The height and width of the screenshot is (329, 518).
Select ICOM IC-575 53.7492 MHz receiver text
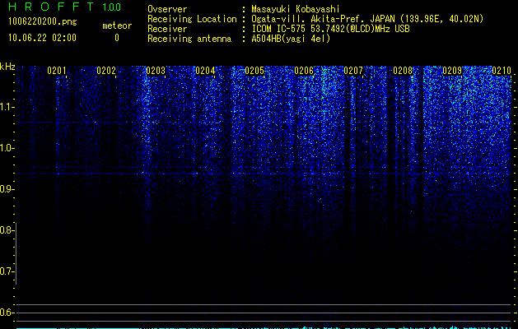[331, 29]
